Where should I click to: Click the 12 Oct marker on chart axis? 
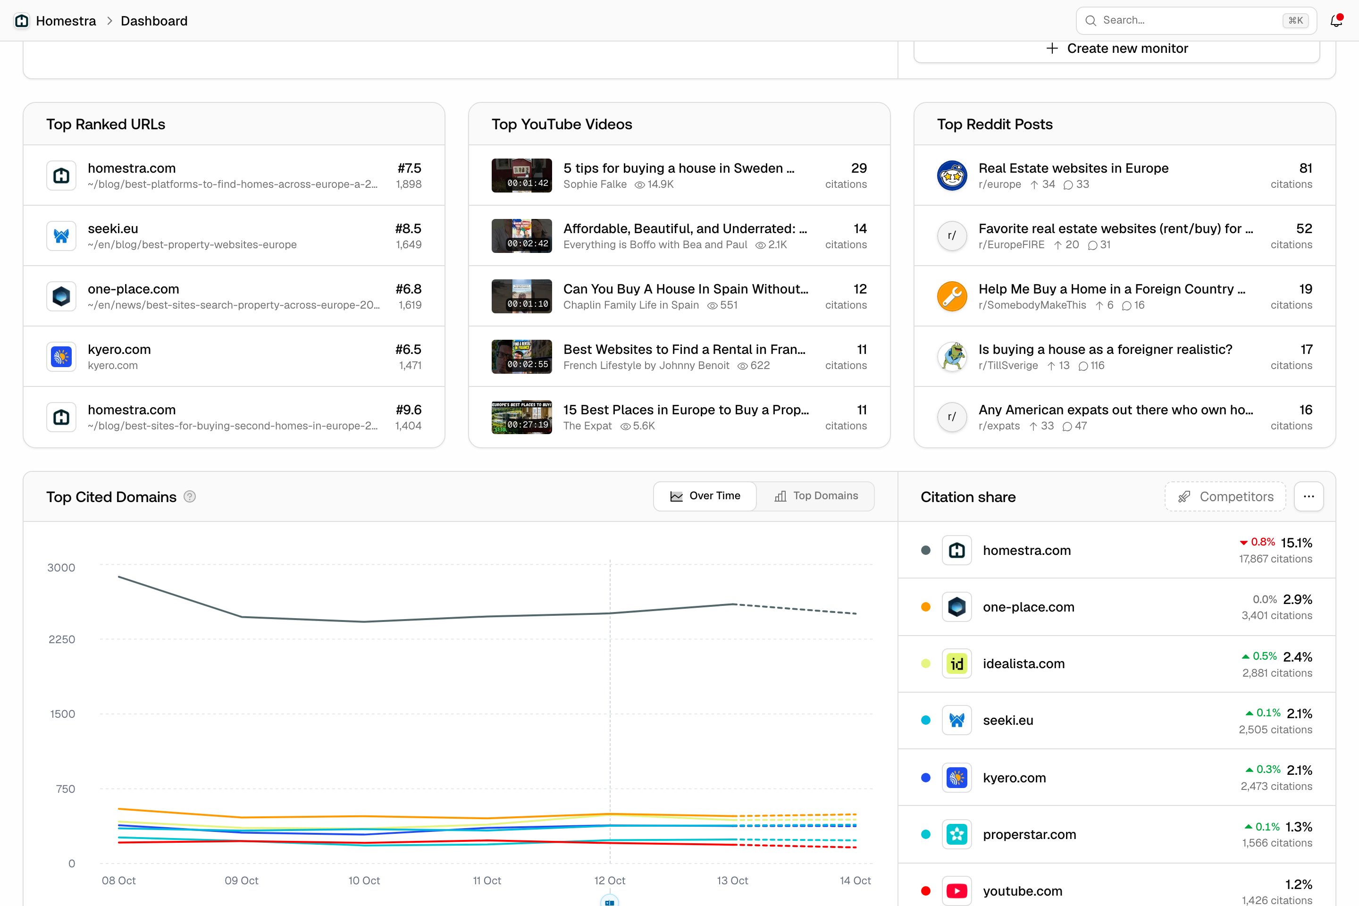pyautogui.click(x=610, y=900)
